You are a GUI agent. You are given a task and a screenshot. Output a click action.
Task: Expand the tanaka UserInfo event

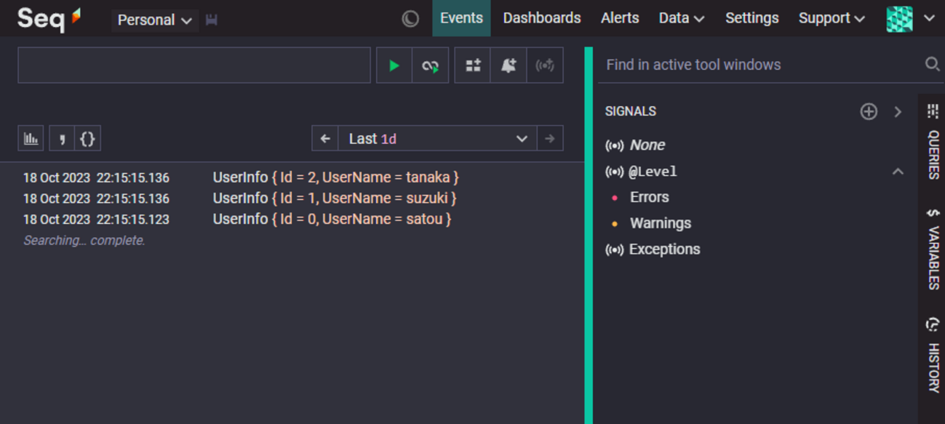click(x=335, y=177)
